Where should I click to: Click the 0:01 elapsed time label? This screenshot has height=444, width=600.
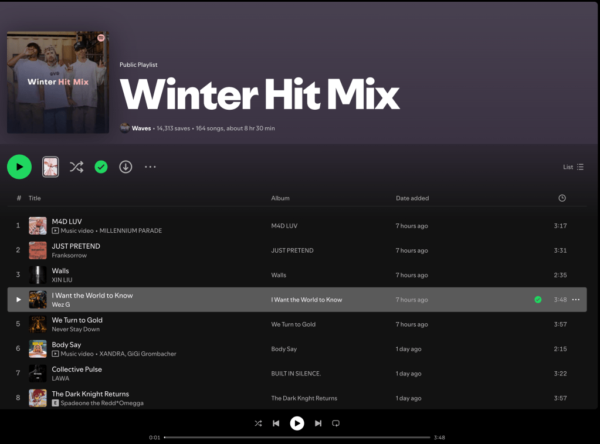(155, 438)
